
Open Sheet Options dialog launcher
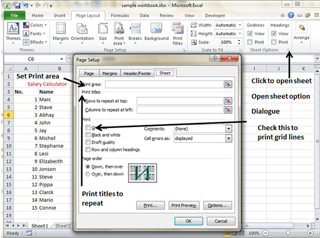(x=288, y=50)
